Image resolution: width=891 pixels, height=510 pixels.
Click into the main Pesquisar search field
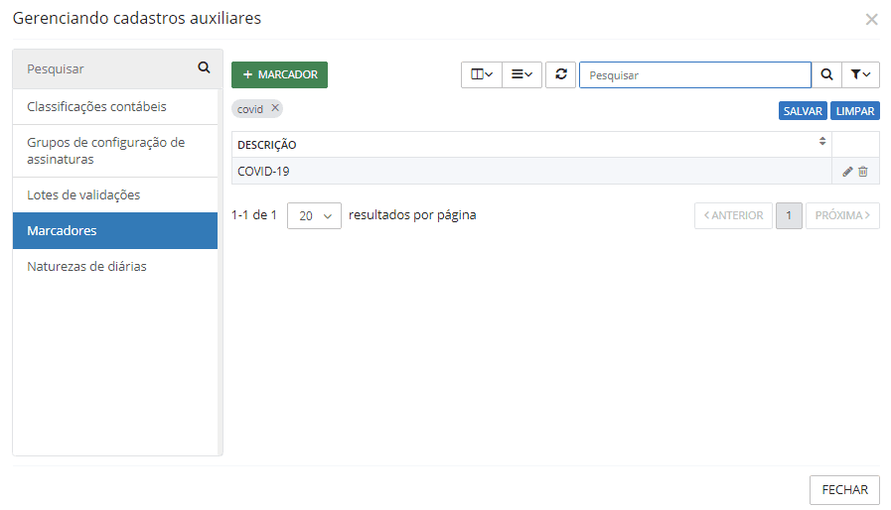coord(694,74)
